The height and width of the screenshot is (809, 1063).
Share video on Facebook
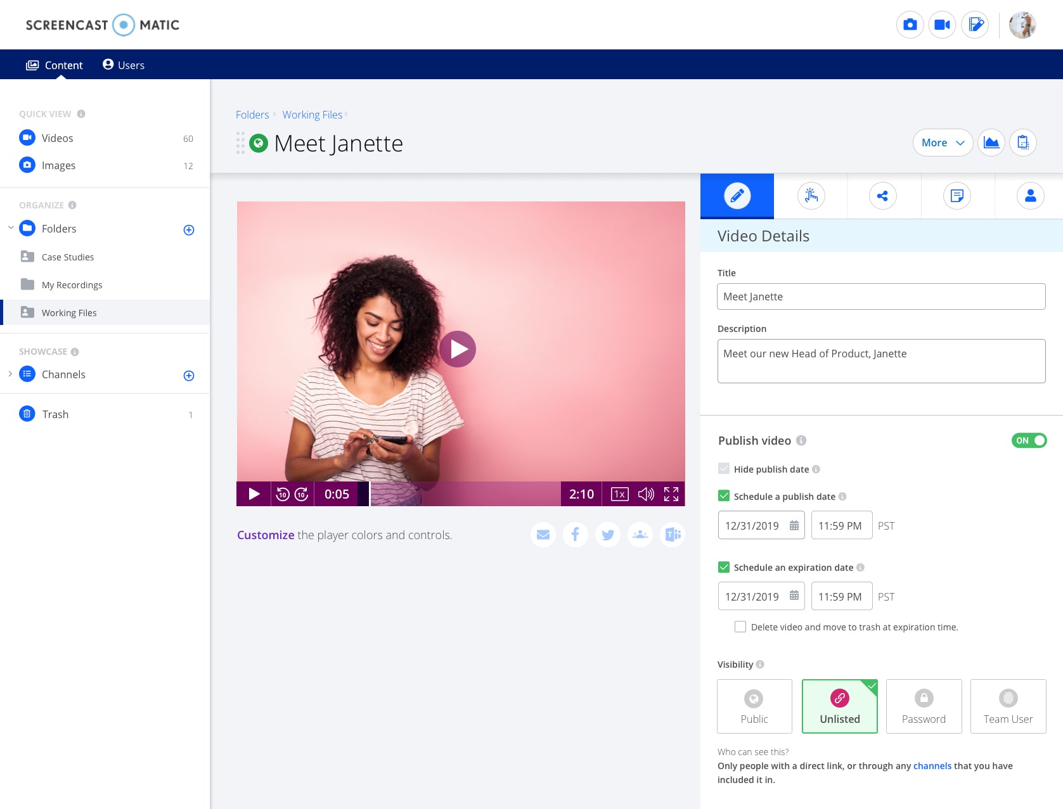click(x=576, y=535)
